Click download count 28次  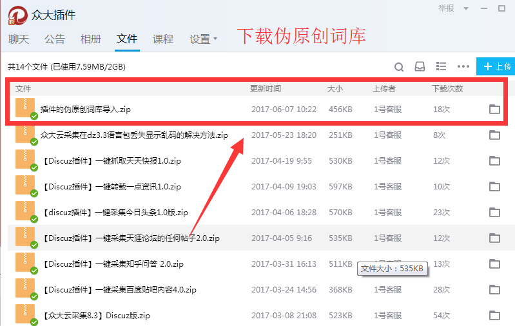coord(442,289)
